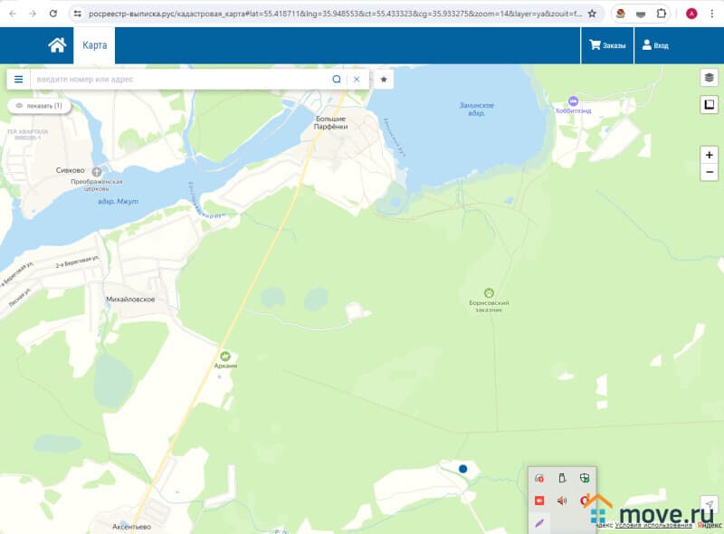Image resolution: width=724 pixels, height=534 pixels.
Task: Click the Вход login button
Action: point(655,45)
